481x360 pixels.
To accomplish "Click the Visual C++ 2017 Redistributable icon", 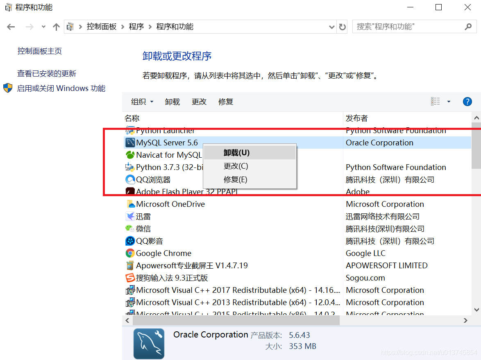I will [x=130, y=290].
